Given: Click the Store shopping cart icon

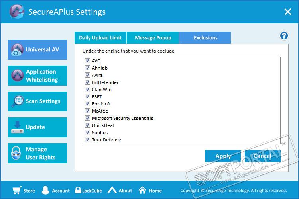Looking at the screenshot, I should [17, 190].
